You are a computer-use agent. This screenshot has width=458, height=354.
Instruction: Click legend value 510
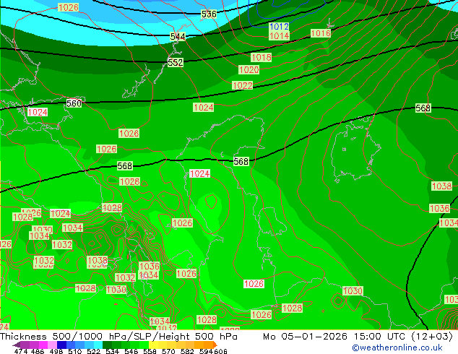tap(74, 351)
